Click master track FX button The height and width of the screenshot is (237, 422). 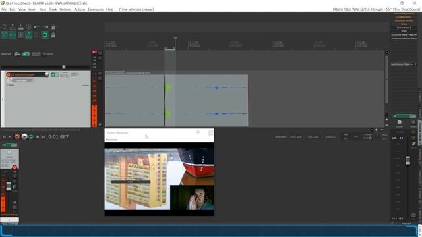click(26, 54)
